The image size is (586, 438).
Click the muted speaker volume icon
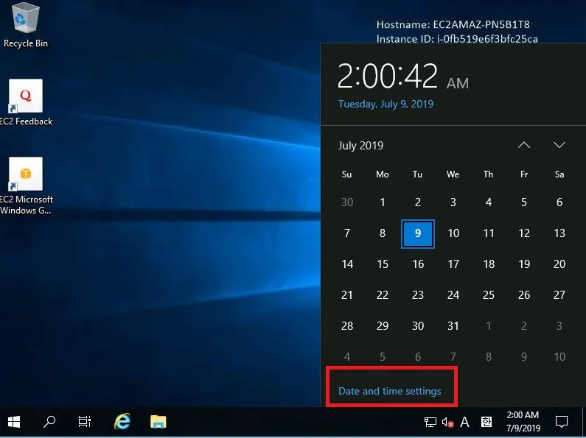point(447,423)
